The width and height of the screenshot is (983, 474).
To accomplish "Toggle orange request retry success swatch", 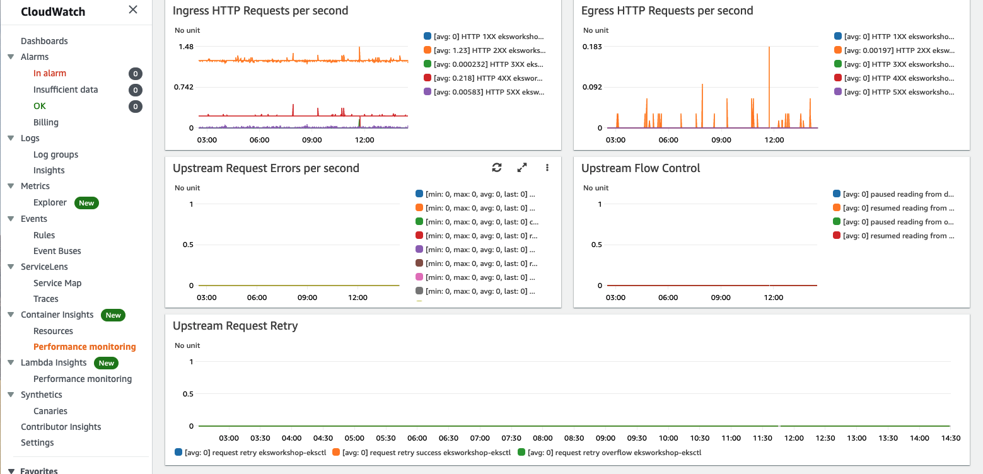I will pyautogui.click(x=336, y=453).
